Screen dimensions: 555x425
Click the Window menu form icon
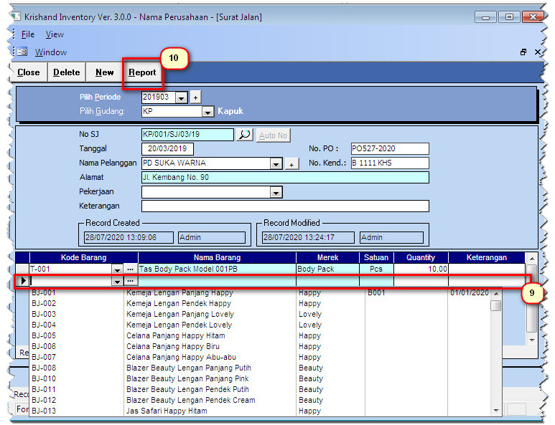pos(22,52)
